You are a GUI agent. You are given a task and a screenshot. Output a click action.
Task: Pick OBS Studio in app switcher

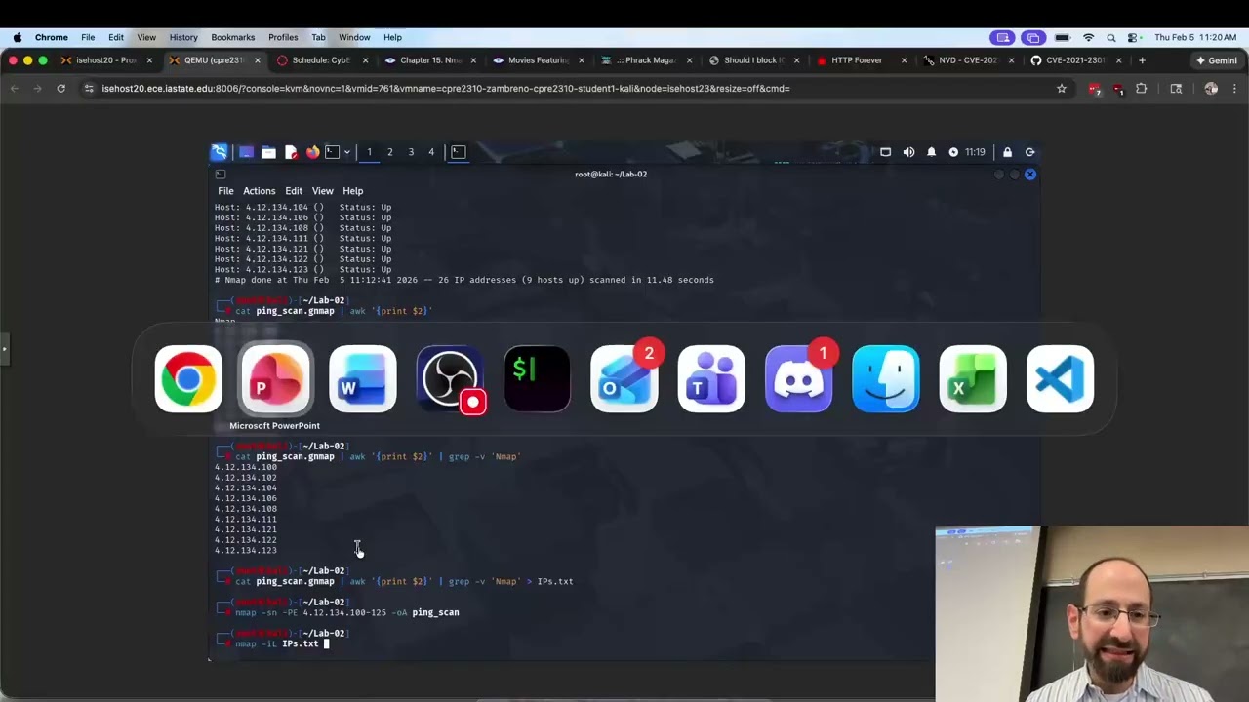pyautogui.click(x=450, y=379)
